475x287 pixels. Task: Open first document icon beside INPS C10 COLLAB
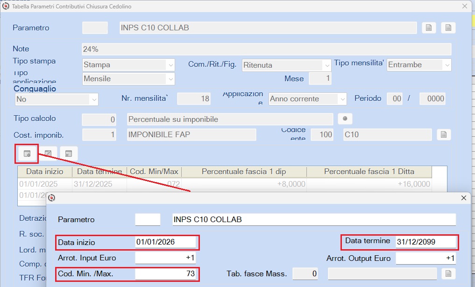point(429,28)
